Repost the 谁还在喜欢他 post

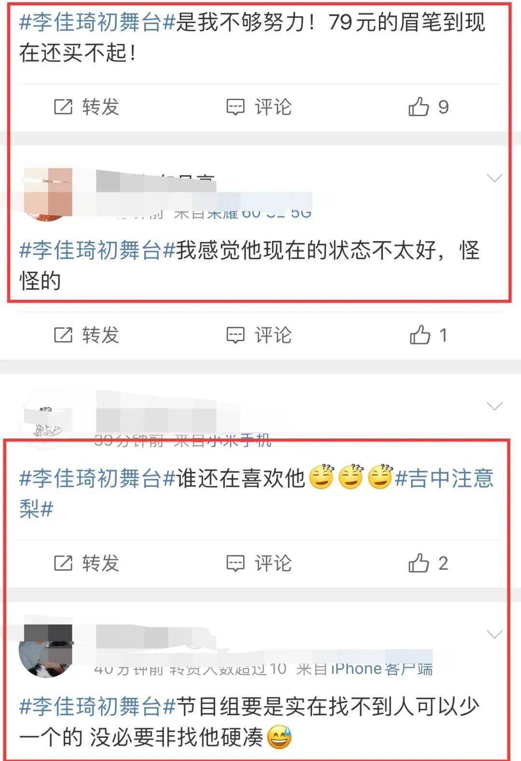pos(86,563)
